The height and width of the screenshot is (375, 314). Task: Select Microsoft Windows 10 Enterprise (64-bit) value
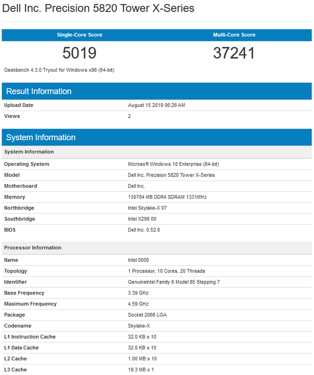pyautogui.click(x=173, y=164)
